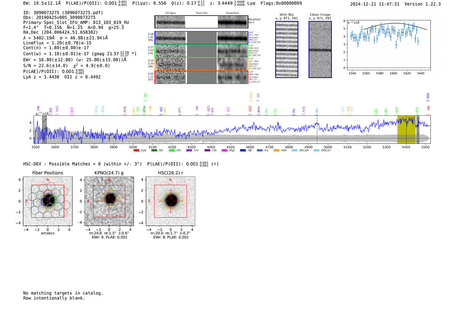Click the dark purple CIII legend swatch

coord(207,150)
